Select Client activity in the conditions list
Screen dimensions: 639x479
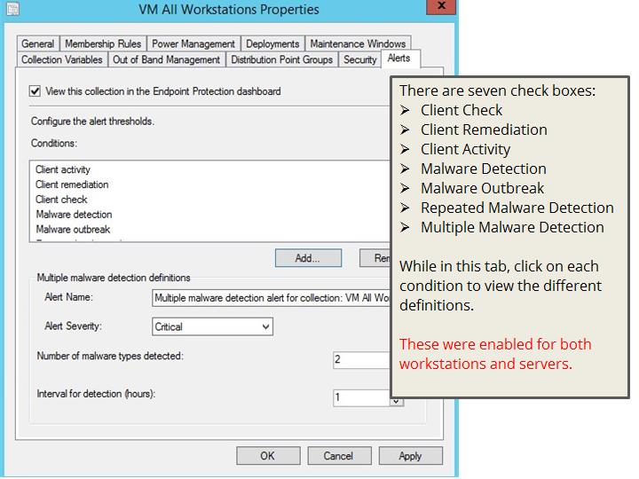tap(63, 169)
